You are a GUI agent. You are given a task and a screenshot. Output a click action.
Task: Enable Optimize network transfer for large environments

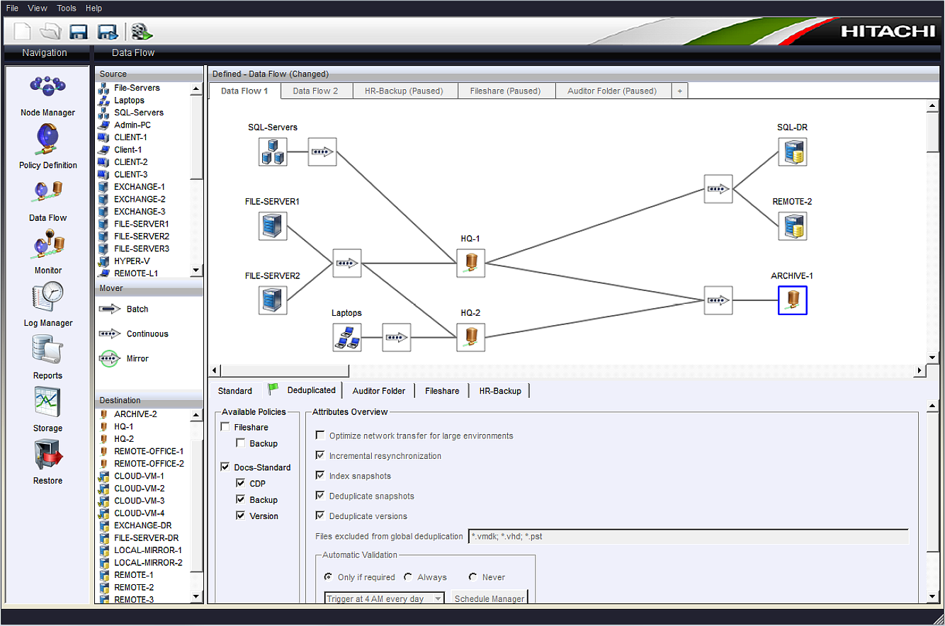coord(320,436)
